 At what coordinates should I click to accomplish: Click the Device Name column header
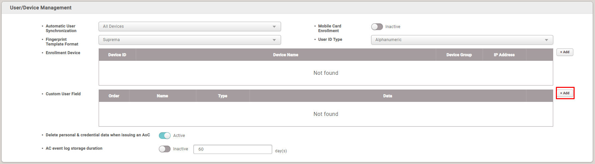pyautogui.click(x=285, y=55)
